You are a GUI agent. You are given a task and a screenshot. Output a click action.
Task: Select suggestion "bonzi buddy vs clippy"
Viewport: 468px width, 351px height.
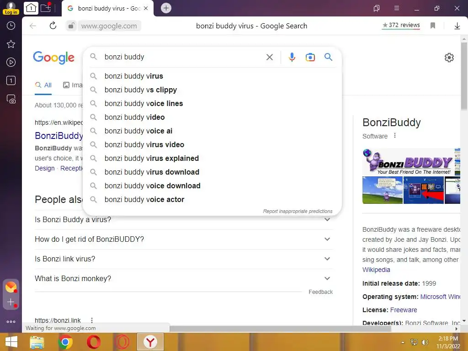tap(212, 90)
